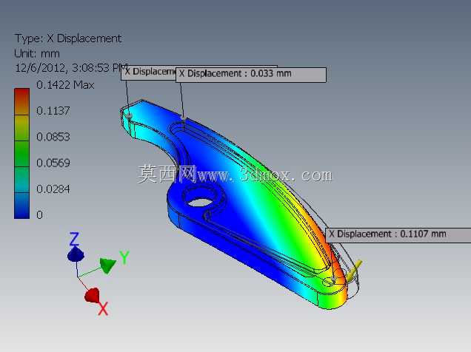Screen dimensions: 471x352
Task: Click the circular hole in the part
Action: tap(202, 202)
